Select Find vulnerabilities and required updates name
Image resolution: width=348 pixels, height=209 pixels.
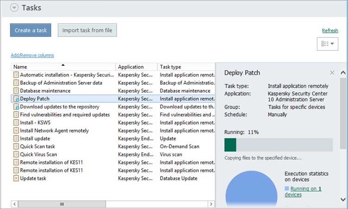click(65, 115)
